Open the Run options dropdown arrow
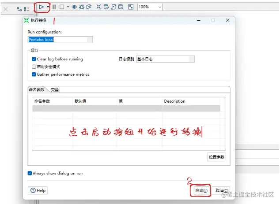The height and width of the screenshot is (204, 280). (x=48, y=7)
